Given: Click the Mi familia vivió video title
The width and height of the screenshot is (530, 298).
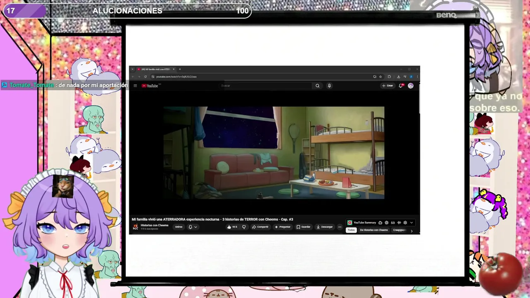Looking at the screenshot, I should point(212,219).
